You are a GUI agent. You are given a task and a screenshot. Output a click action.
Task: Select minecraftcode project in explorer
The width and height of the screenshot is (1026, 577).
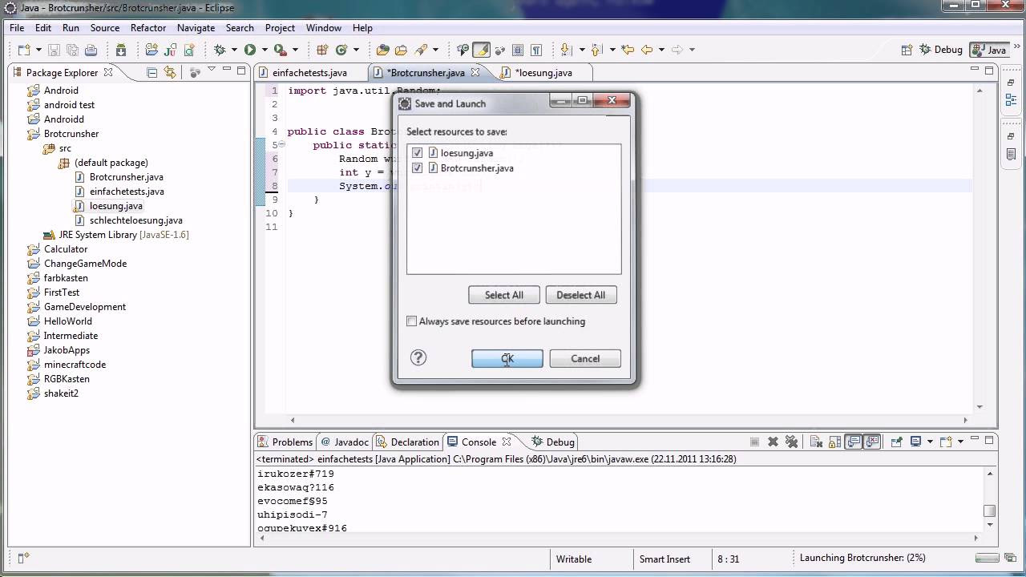75,365
